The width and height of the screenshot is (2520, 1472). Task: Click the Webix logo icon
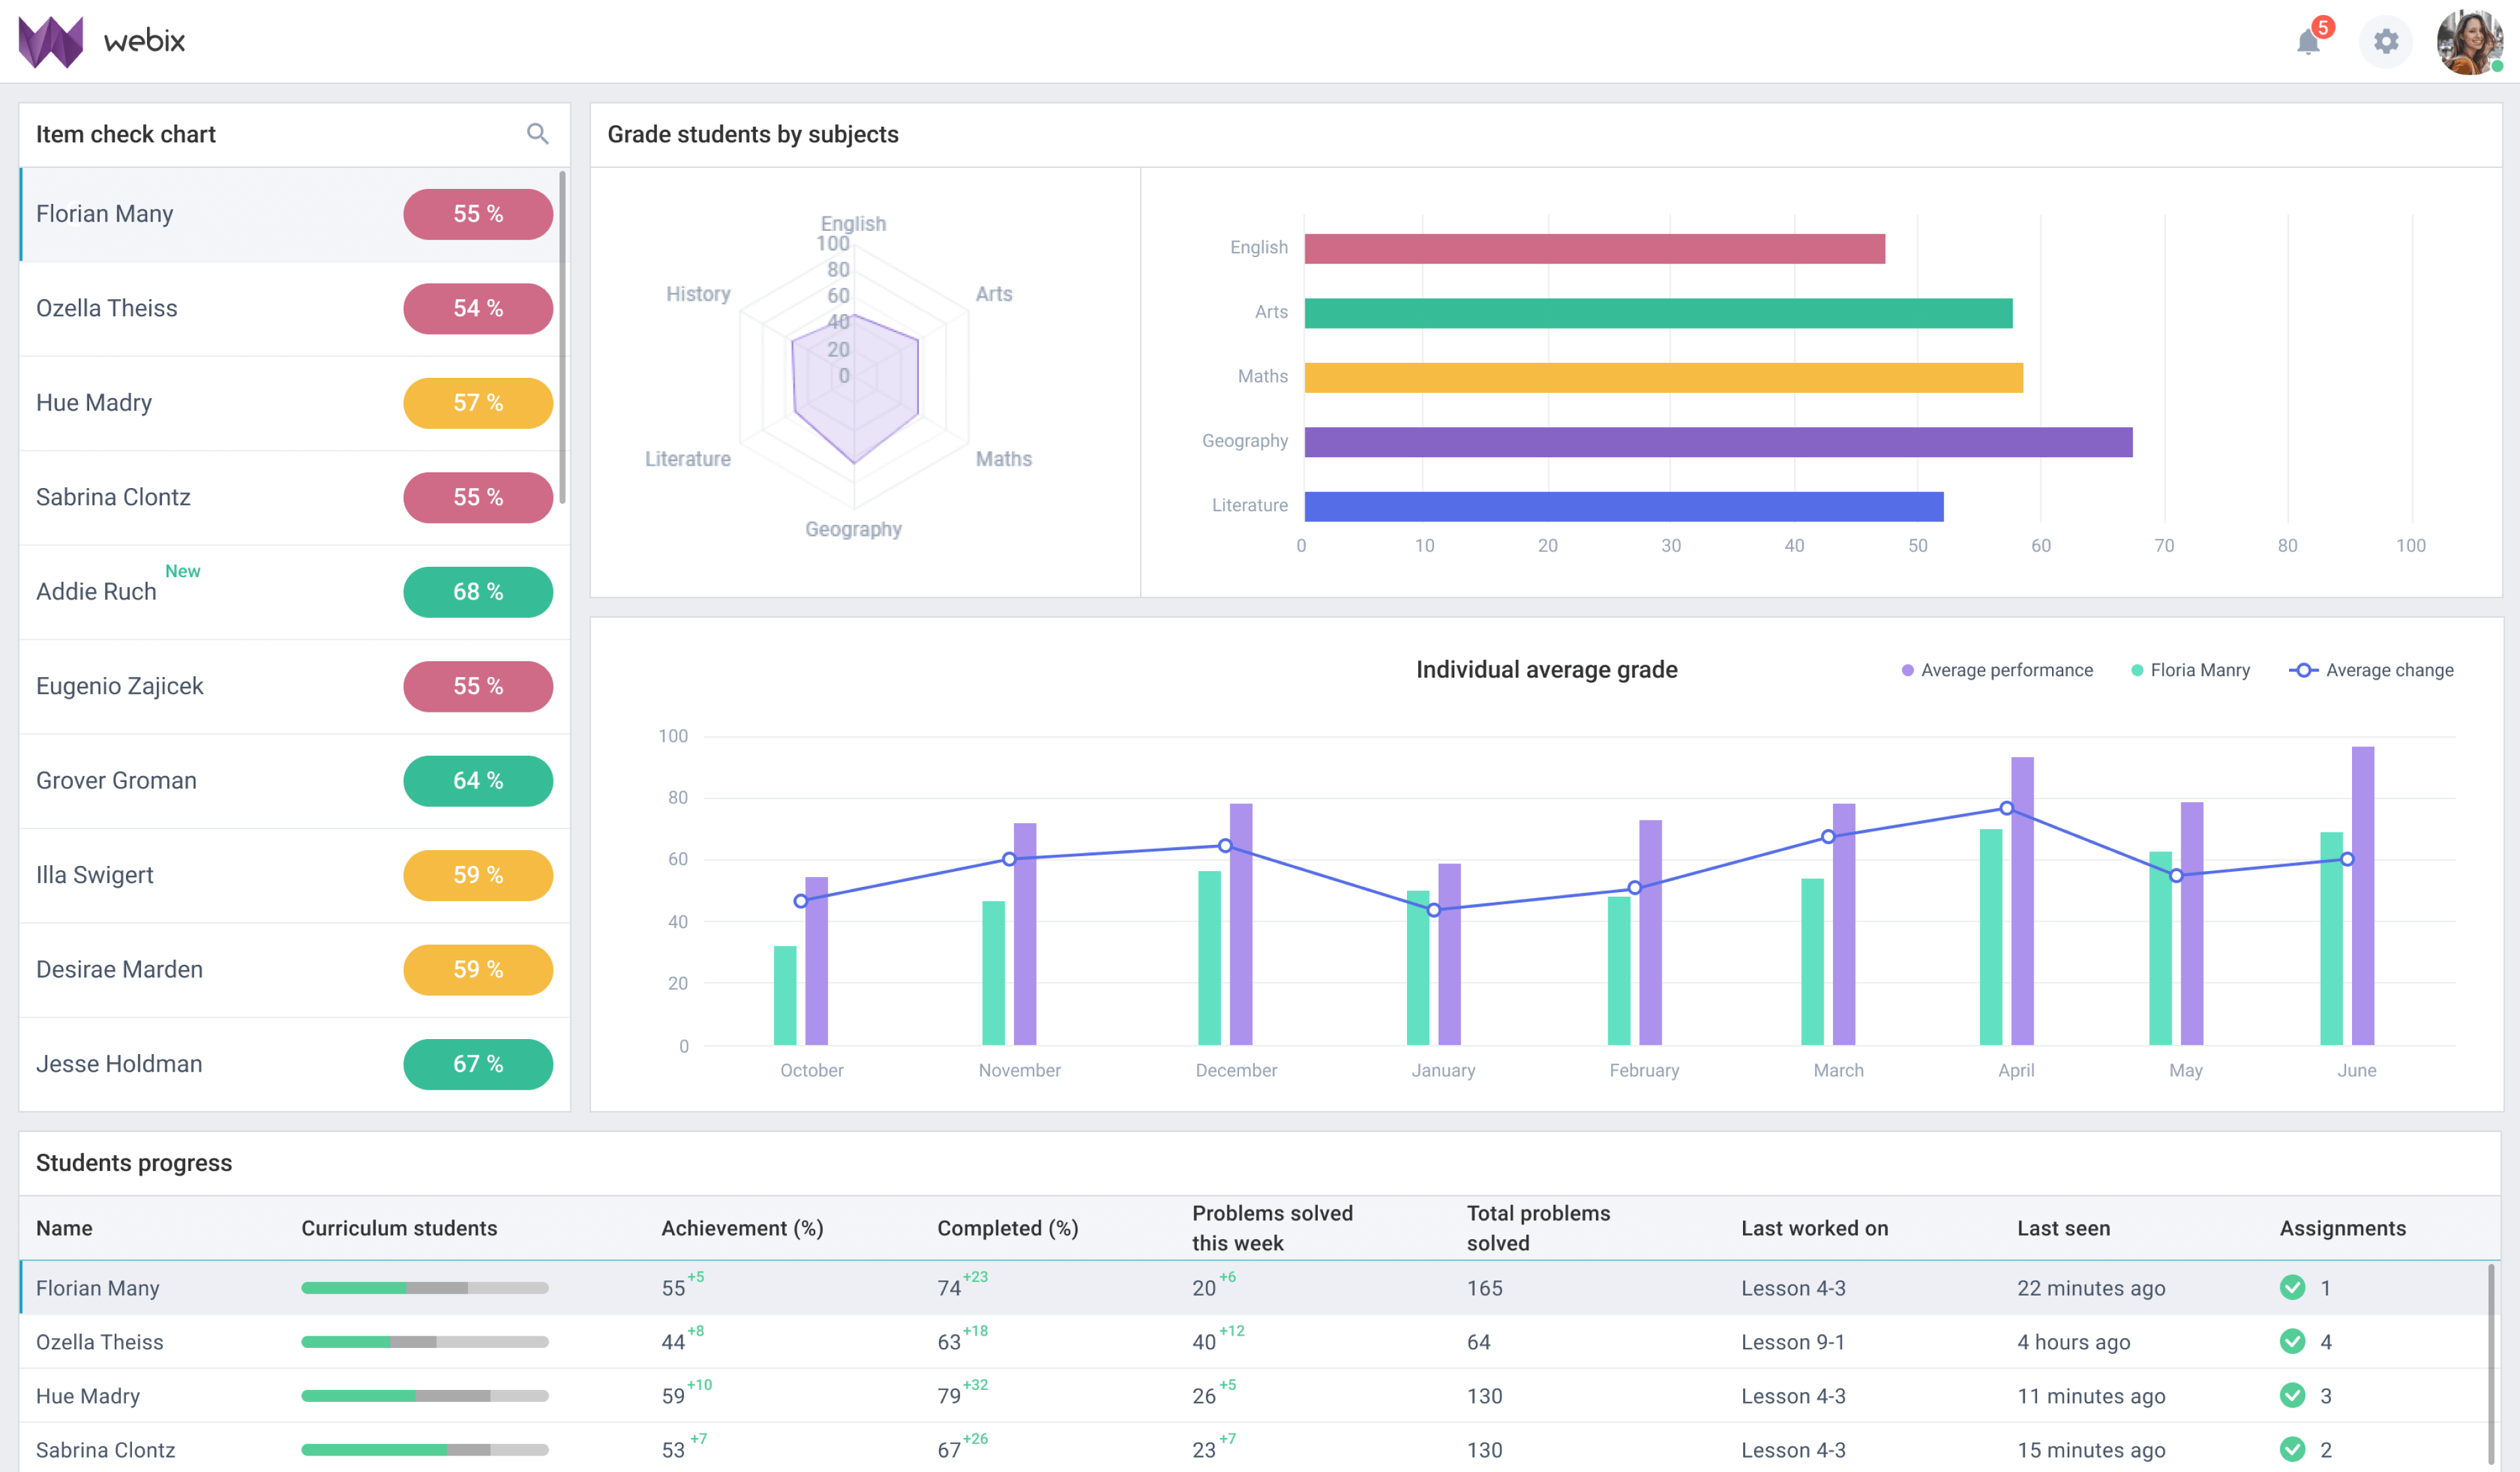click(x=51, y=42)
